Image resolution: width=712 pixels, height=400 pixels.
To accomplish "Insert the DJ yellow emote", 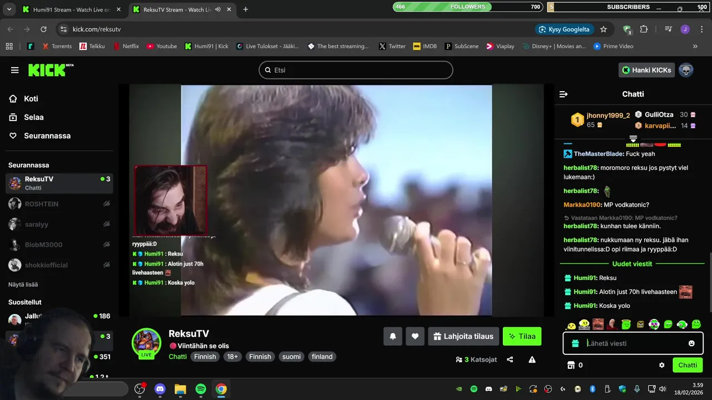I will pyautogui.click(x=584, y=324).
